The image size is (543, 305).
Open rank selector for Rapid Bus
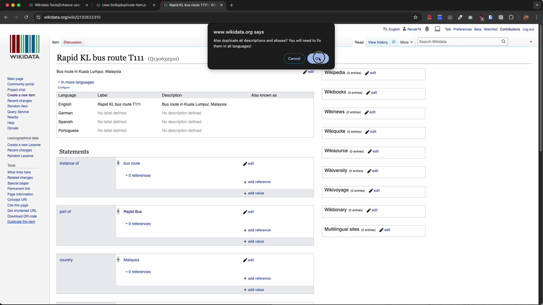(x=118, y=211)
